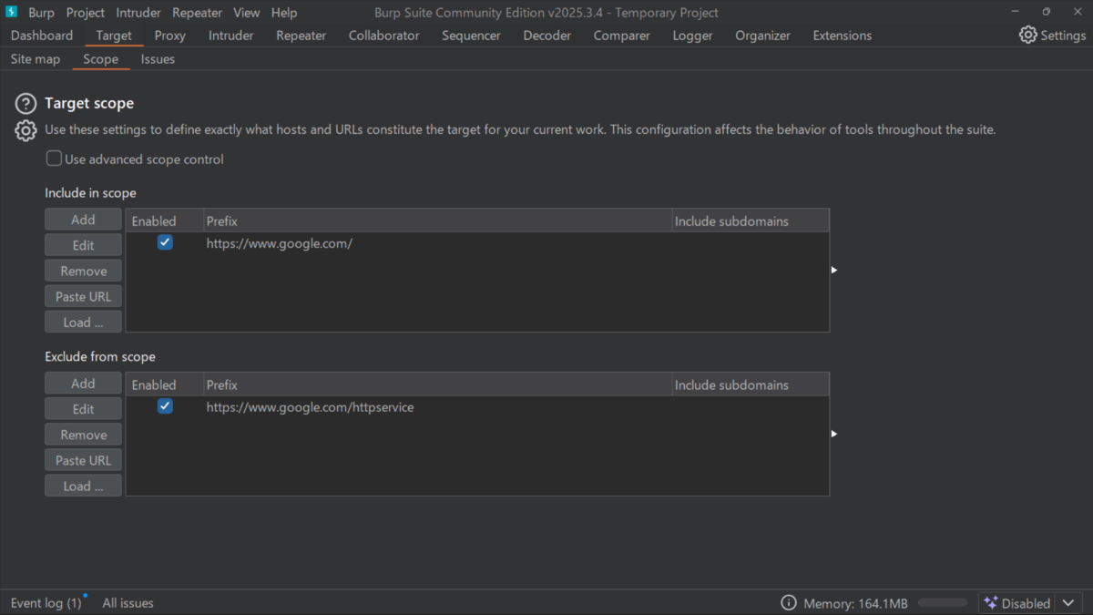Open the Intruder menu in menu bar
Screen dimensions: 1093x615
138,13
